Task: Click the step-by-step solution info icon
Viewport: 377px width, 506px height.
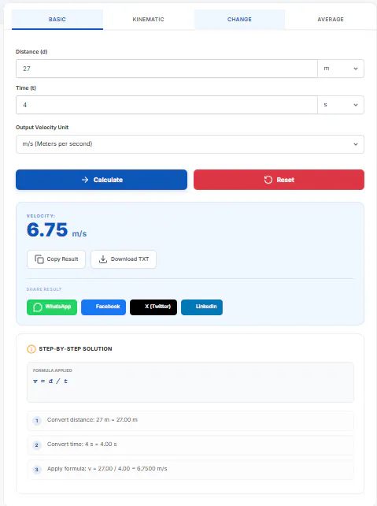Action: click(x=31, y=349)
